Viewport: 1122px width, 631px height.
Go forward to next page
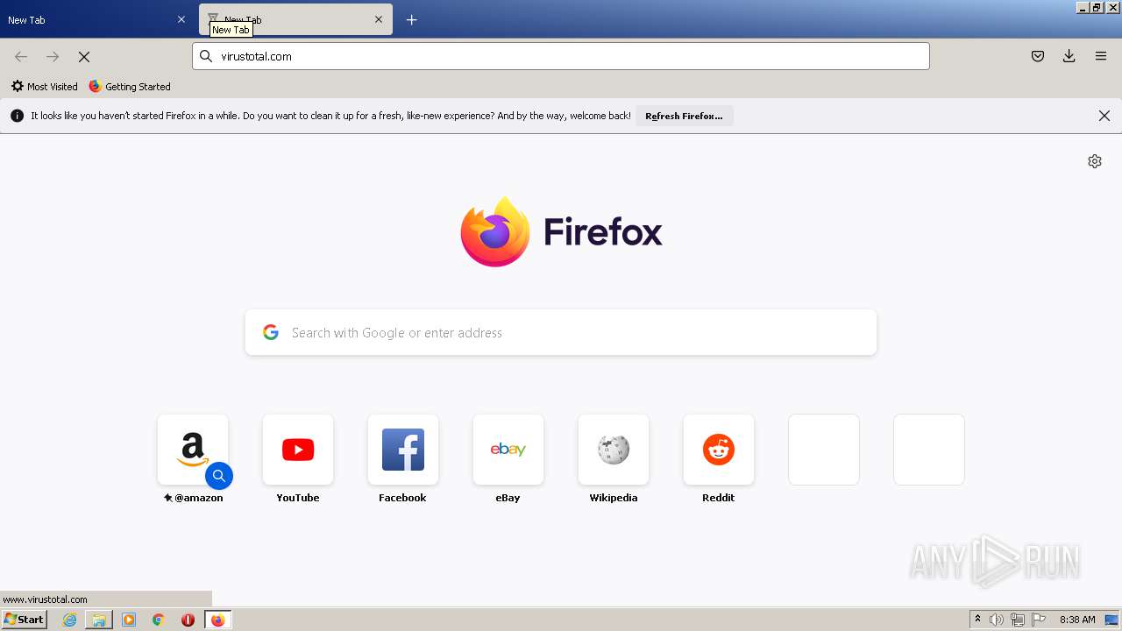(x=53, y=56)
